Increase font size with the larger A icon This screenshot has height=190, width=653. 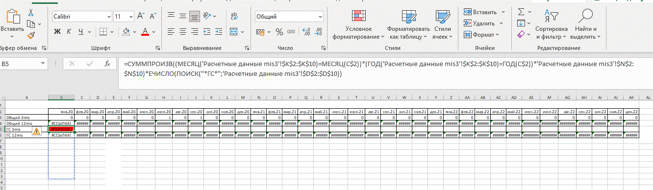tap(141, 16)
